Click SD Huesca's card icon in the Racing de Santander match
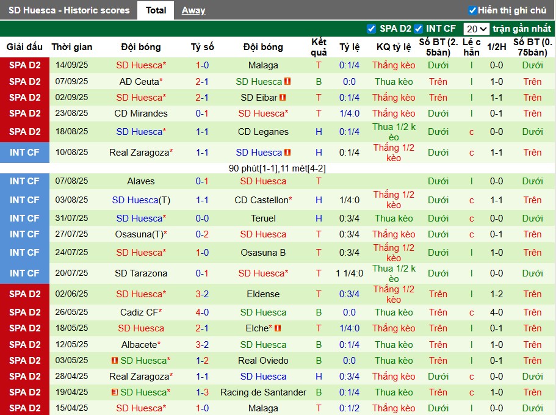 pos(114,392)
